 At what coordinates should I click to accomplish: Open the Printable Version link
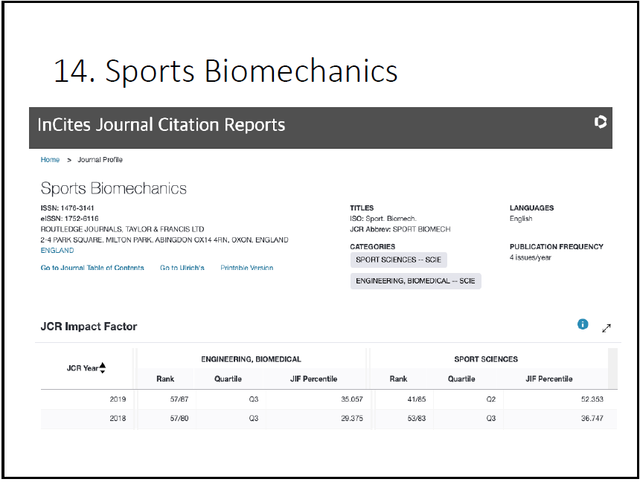click(246, 268)
